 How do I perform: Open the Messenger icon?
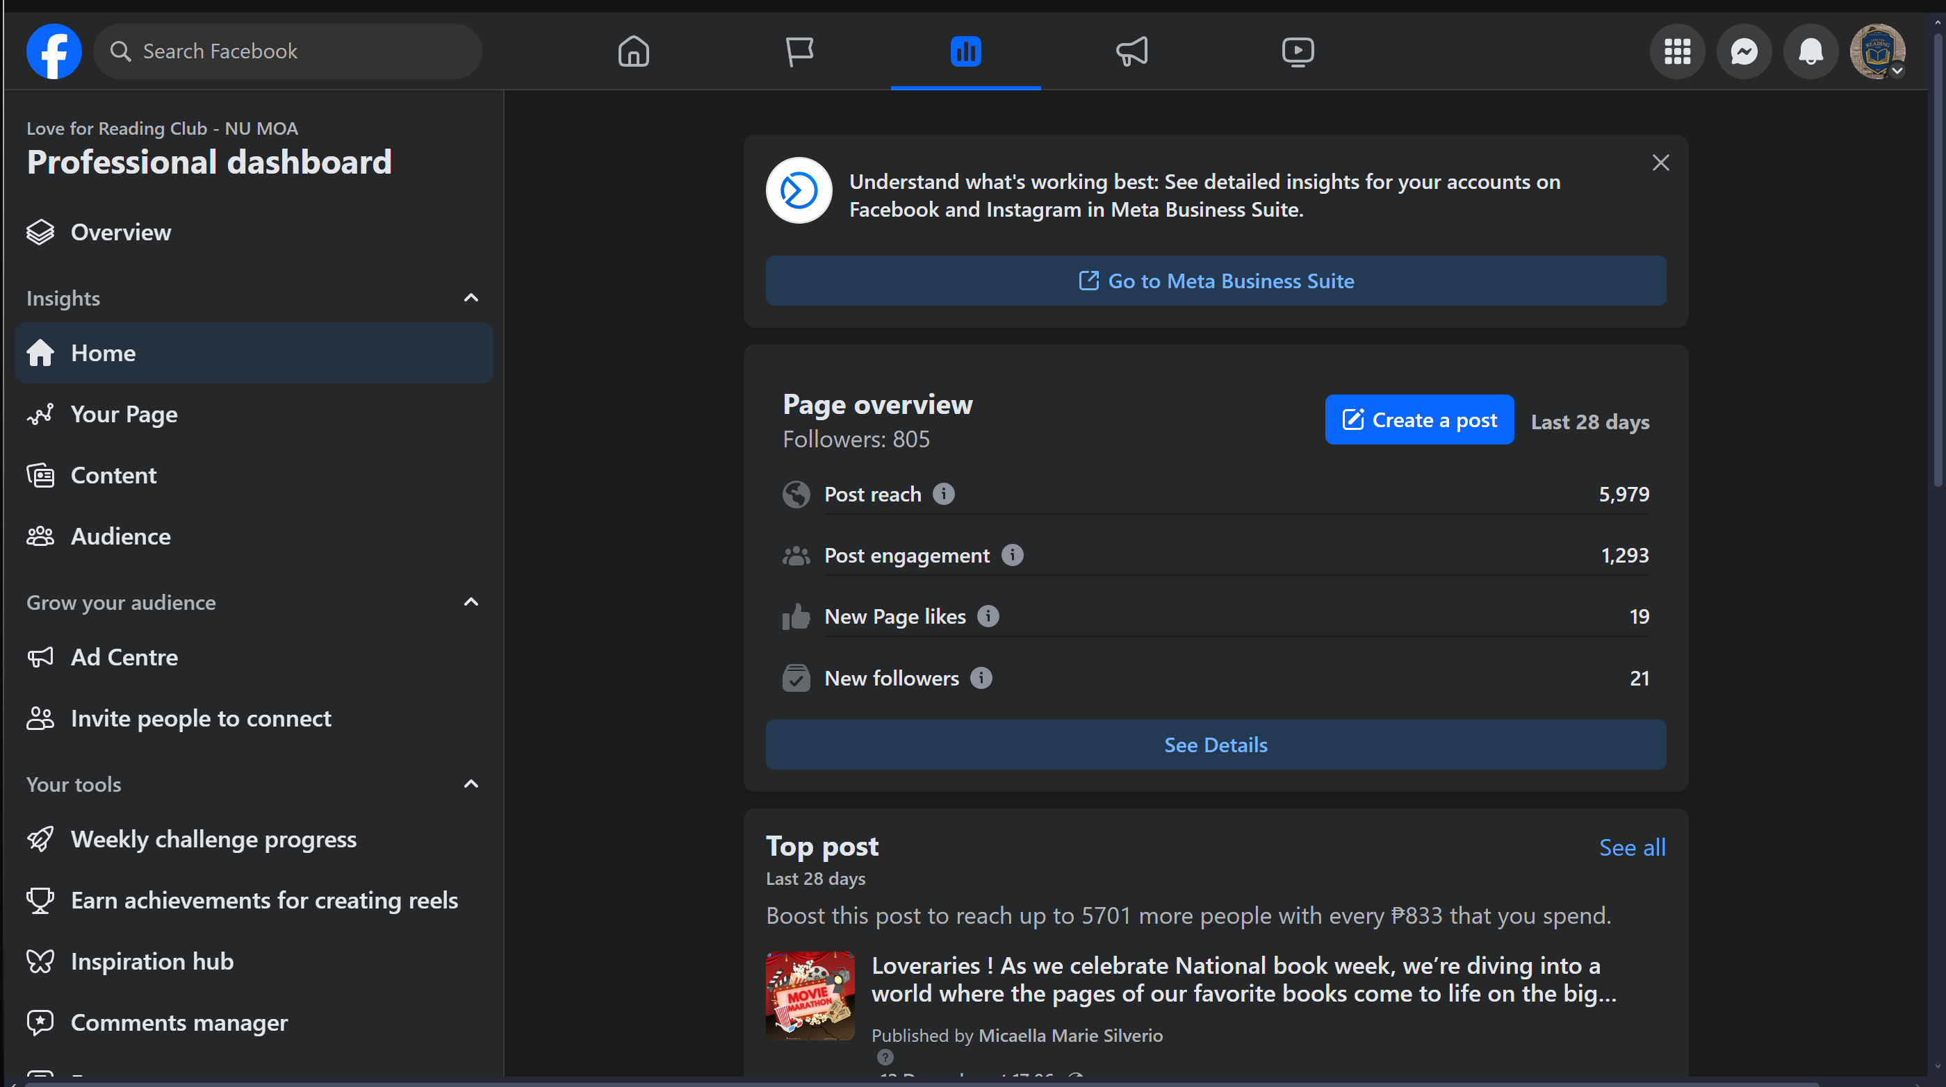pyautogui.click(x=1744, y=51)
